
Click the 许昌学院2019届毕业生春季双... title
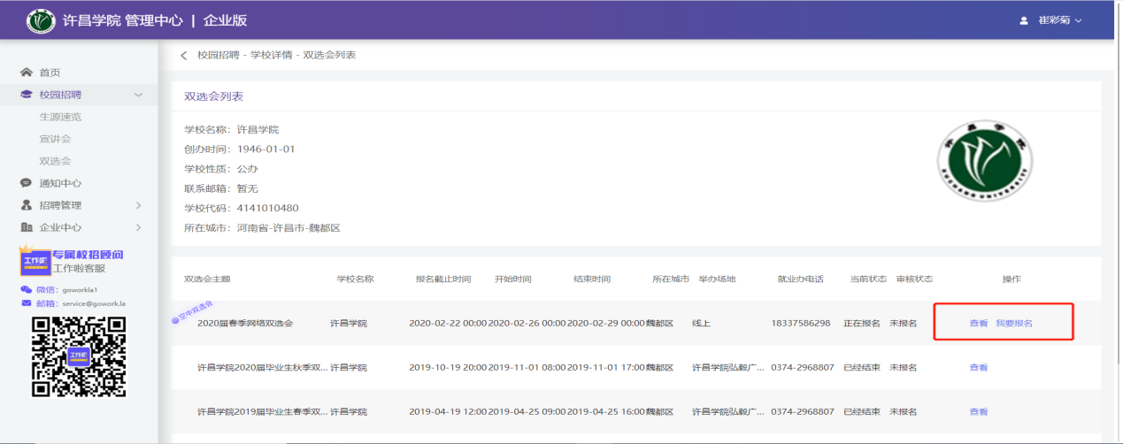pyautogui.click(x=262, y=411)
